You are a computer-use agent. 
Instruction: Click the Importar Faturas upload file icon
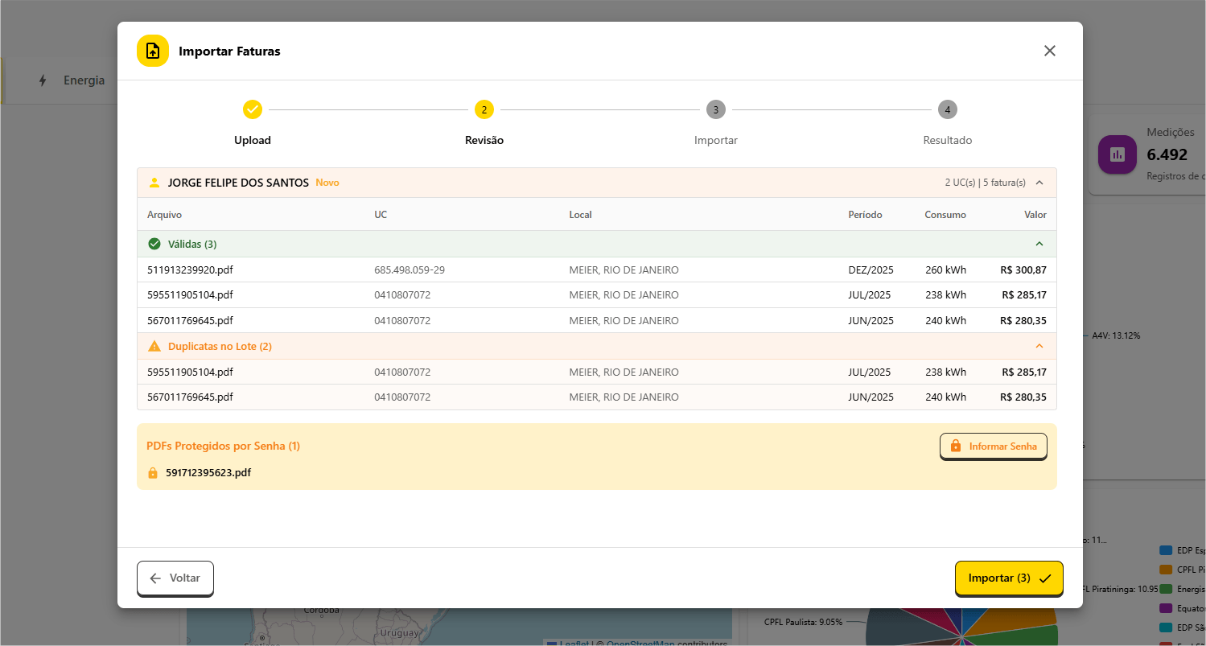(x=153, y=51)
